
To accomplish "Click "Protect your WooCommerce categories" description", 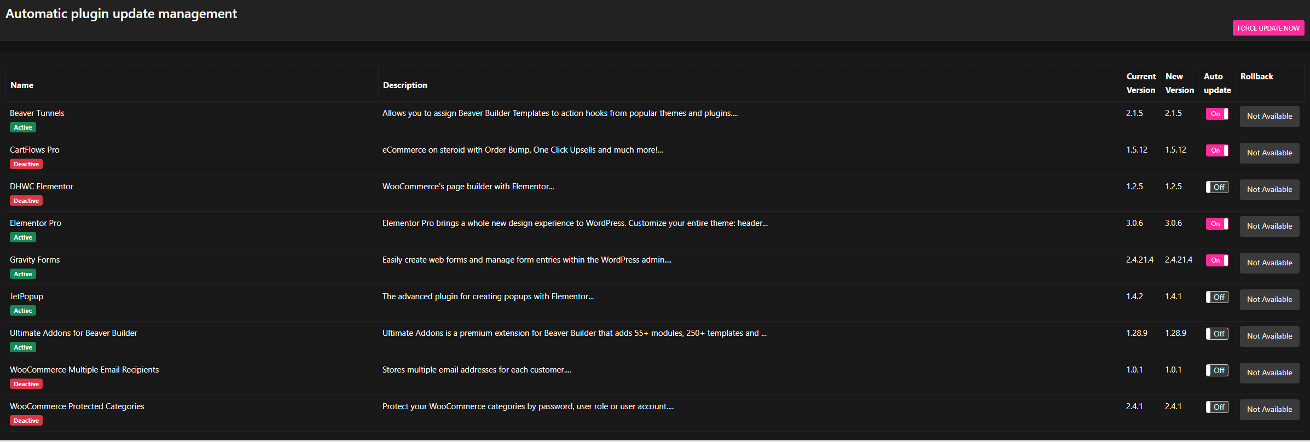I will click(528, 406).
